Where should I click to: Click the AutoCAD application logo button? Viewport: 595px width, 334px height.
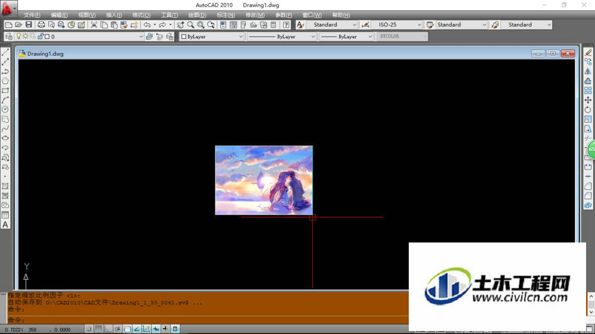[8, 8]
